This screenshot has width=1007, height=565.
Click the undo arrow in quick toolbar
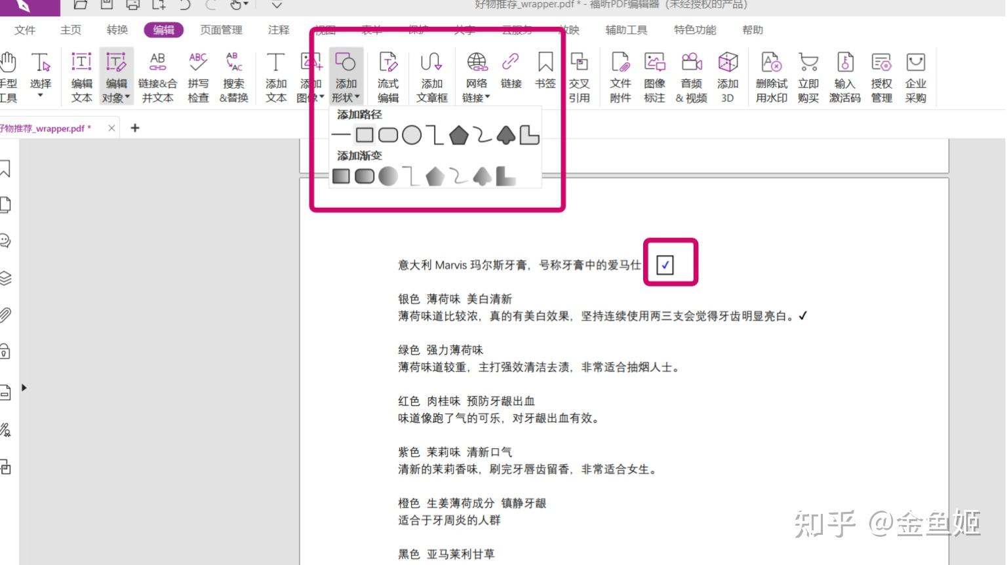[185, 5]
